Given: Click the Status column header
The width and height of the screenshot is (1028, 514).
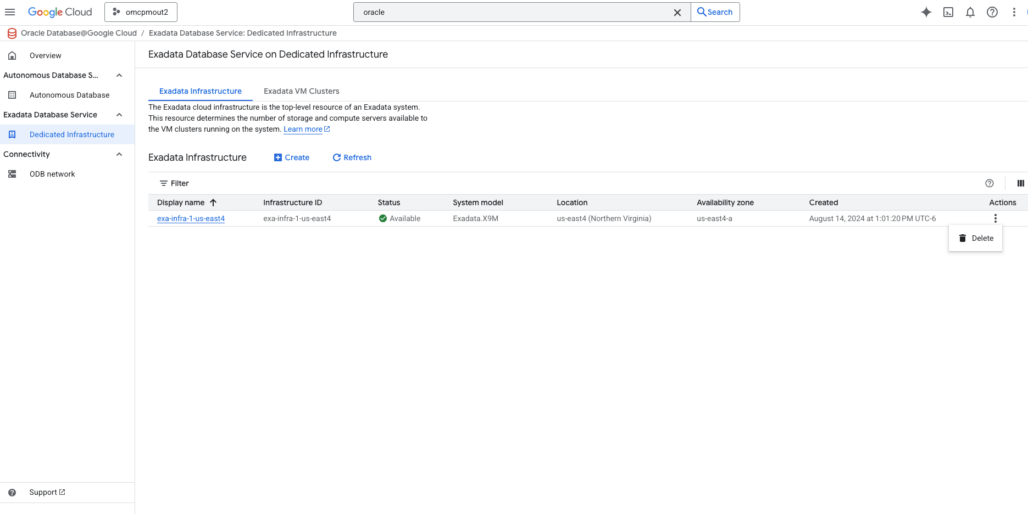Looking at the screenshot, I should pyautogui.click(x=389, y=202).
